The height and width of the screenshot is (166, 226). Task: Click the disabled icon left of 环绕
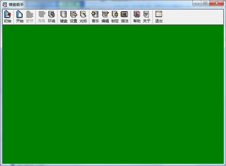pos(42,17)
